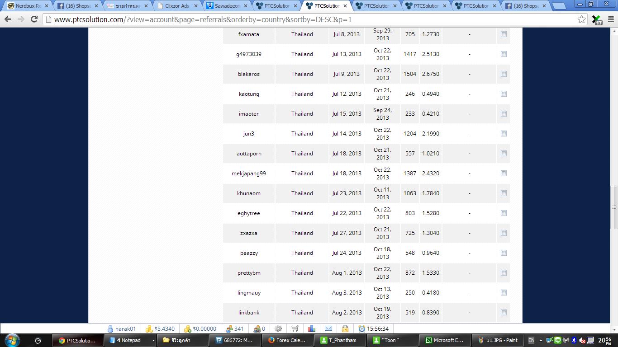This screenshot has width=618, height=347.
Task: Click the username mekjapang99
Action: pos(249,173)
